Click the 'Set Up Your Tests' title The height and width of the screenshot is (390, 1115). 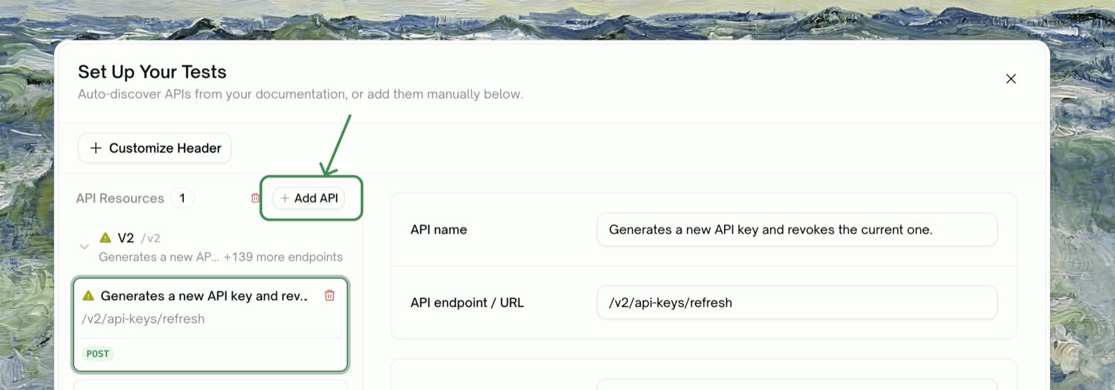(x=152, y=72)
